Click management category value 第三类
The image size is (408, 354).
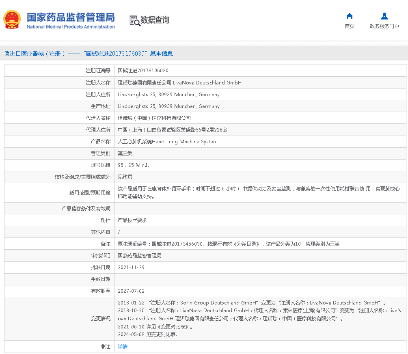click(125, 153)
